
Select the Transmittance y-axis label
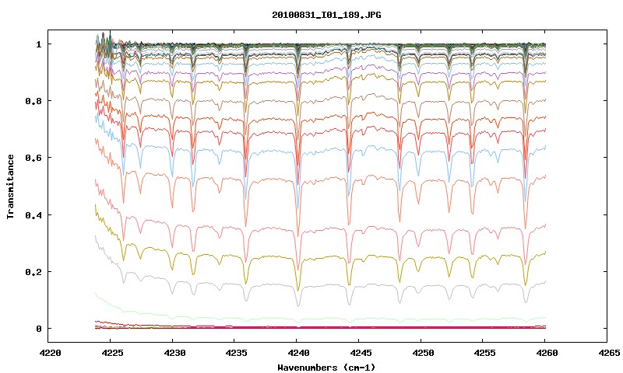(11, 186)
